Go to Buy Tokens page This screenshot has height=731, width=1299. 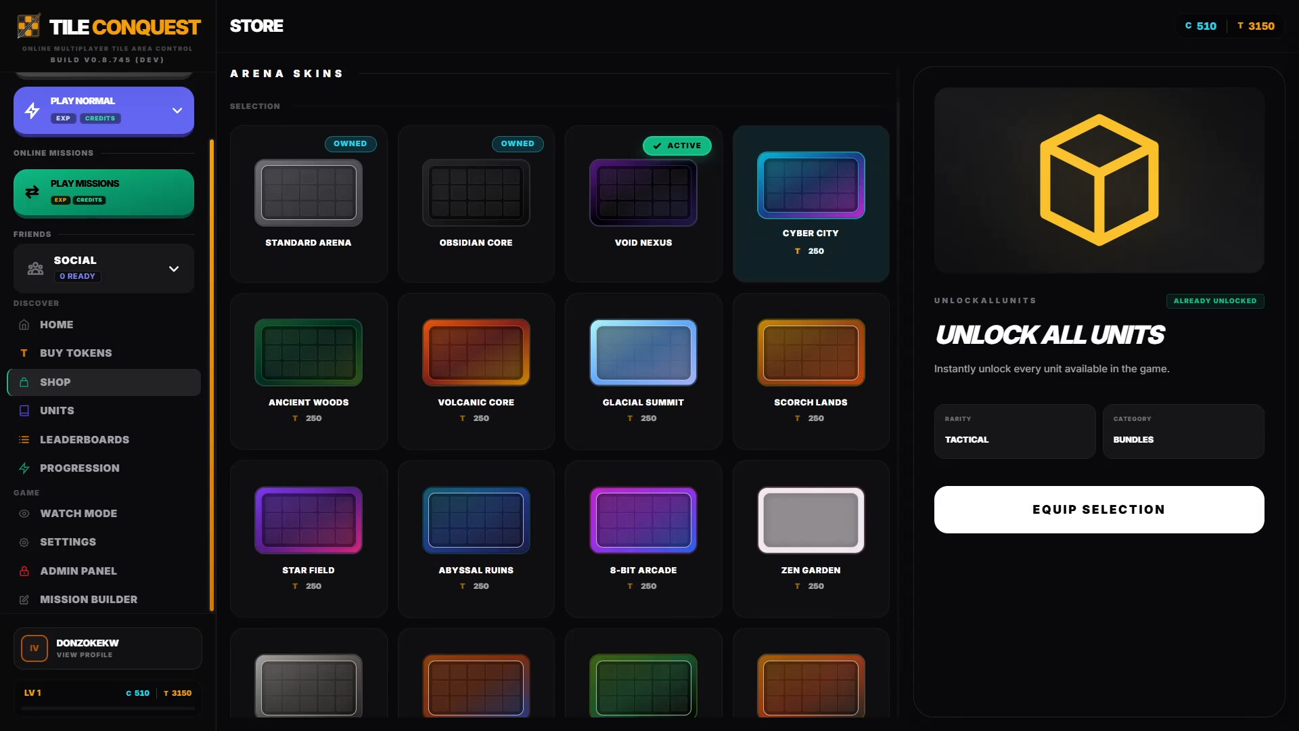(x=104, y=353)
